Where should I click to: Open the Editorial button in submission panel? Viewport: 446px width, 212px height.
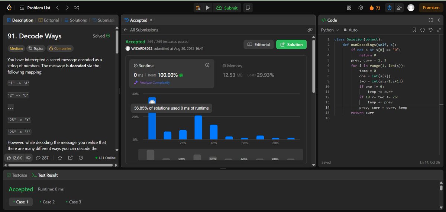pyautogui.click(x=259, y=45)
